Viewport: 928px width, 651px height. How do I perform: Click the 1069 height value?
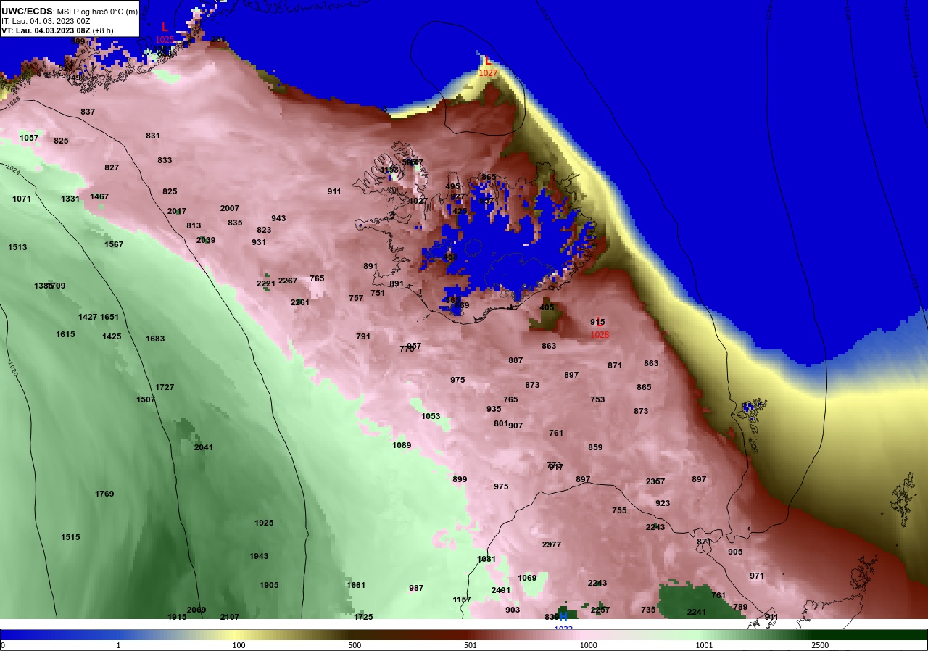point(527,578)
